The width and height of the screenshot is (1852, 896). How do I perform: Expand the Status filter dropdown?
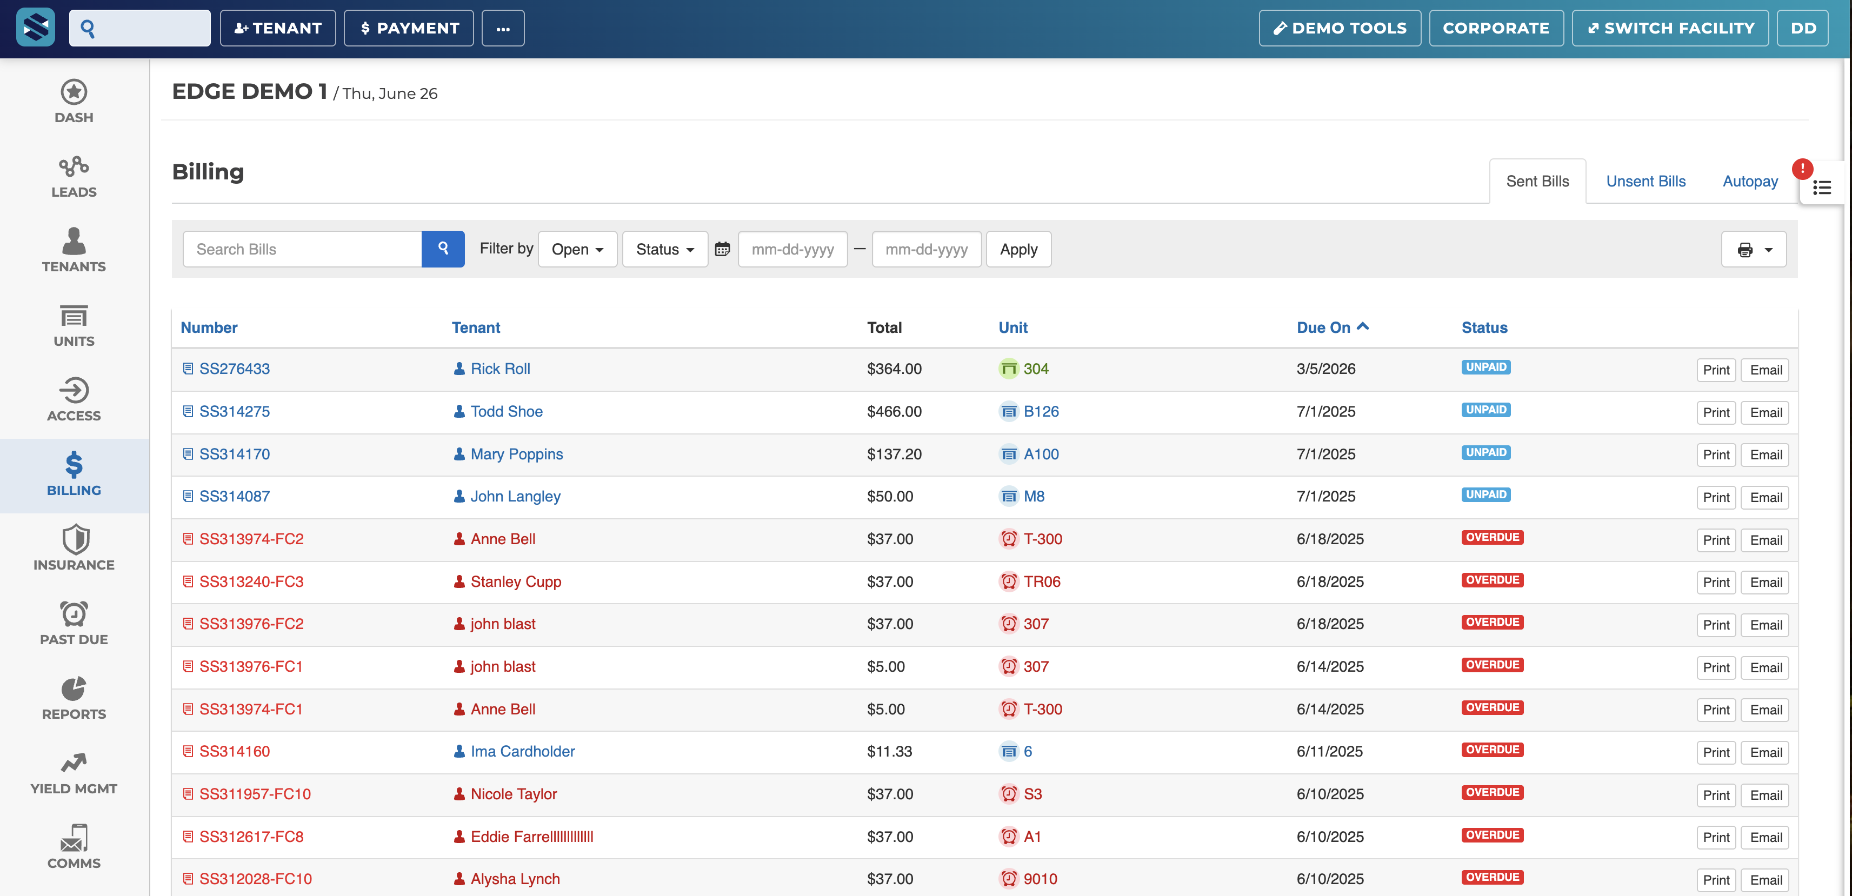click(664, 249)
